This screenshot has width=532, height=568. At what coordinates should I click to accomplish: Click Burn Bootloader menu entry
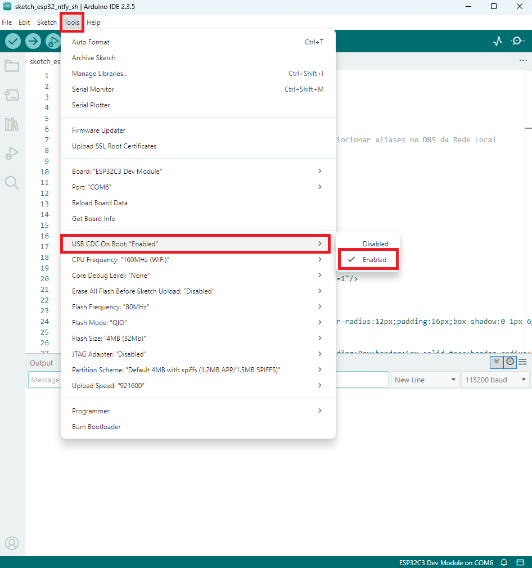(x=96, y=427)
